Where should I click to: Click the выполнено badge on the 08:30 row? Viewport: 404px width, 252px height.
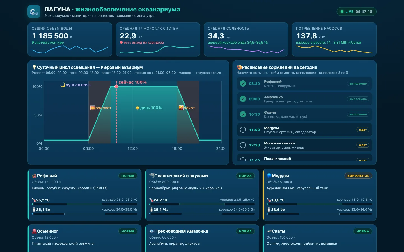[x=358, y=83]
